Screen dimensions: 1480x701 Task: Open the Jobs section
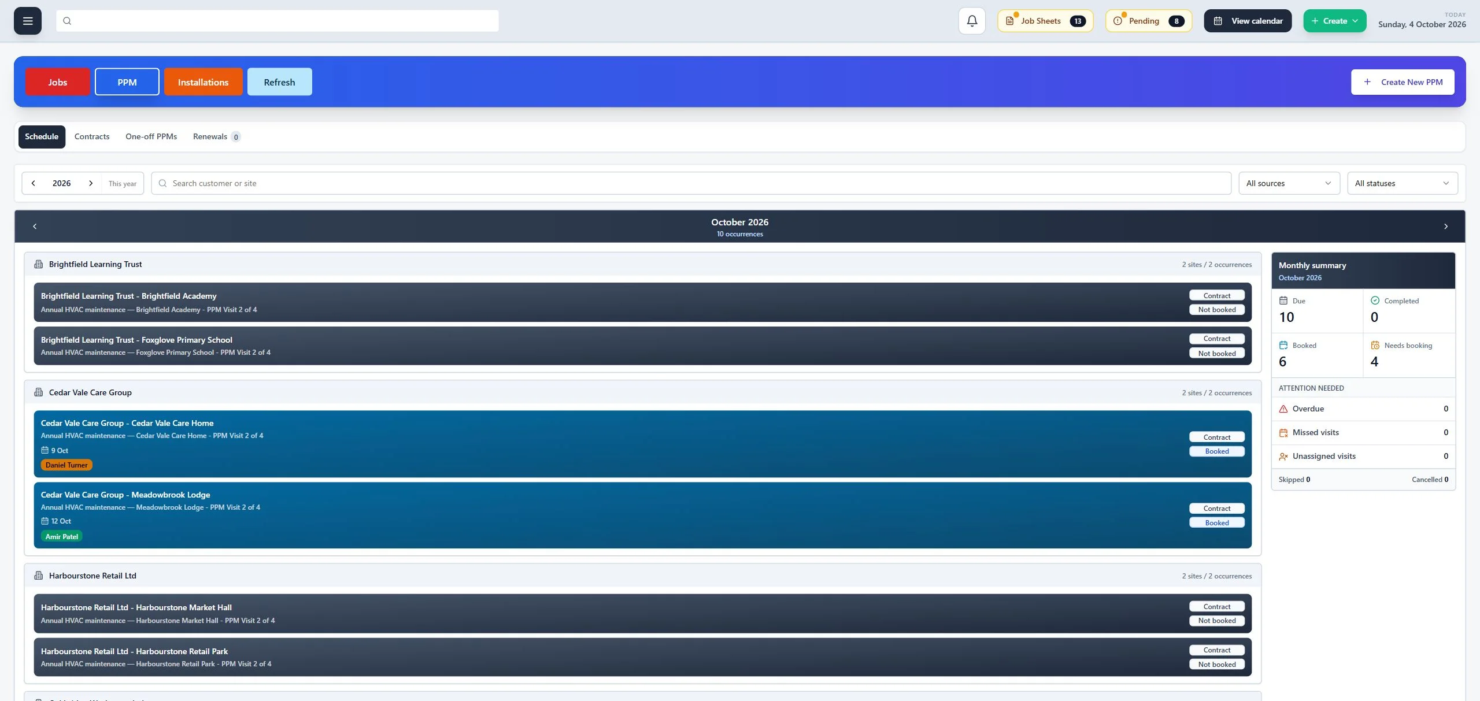tap(58, 82)
